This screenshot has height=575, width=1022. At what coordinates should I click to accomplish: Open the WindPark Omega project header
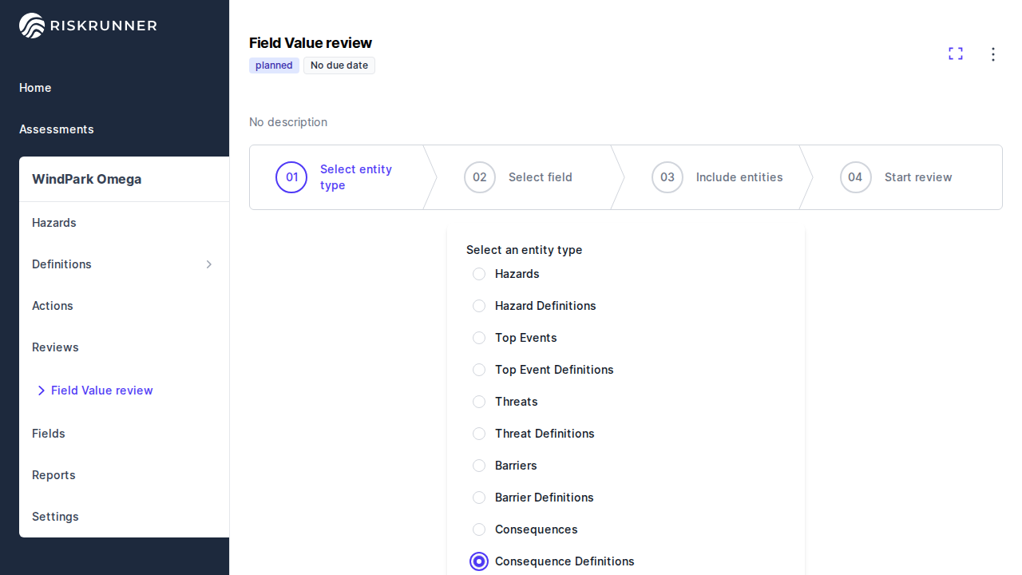pyautogui.click(x=86, y=179)
